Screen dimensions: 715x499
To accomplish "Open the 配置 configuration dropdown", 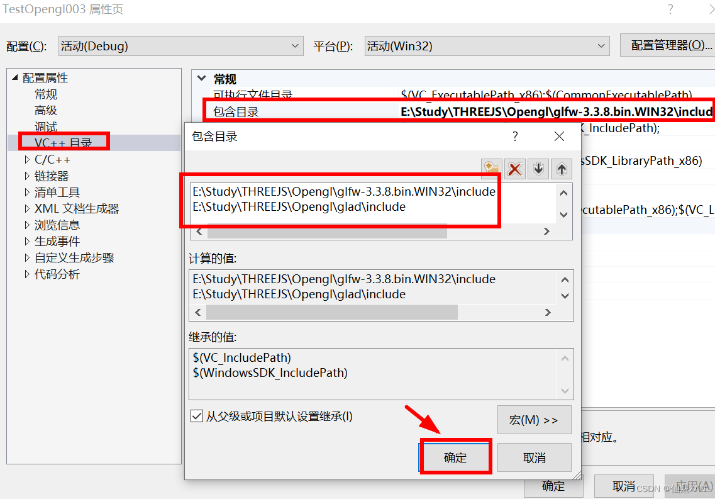I will click(294, 45).
